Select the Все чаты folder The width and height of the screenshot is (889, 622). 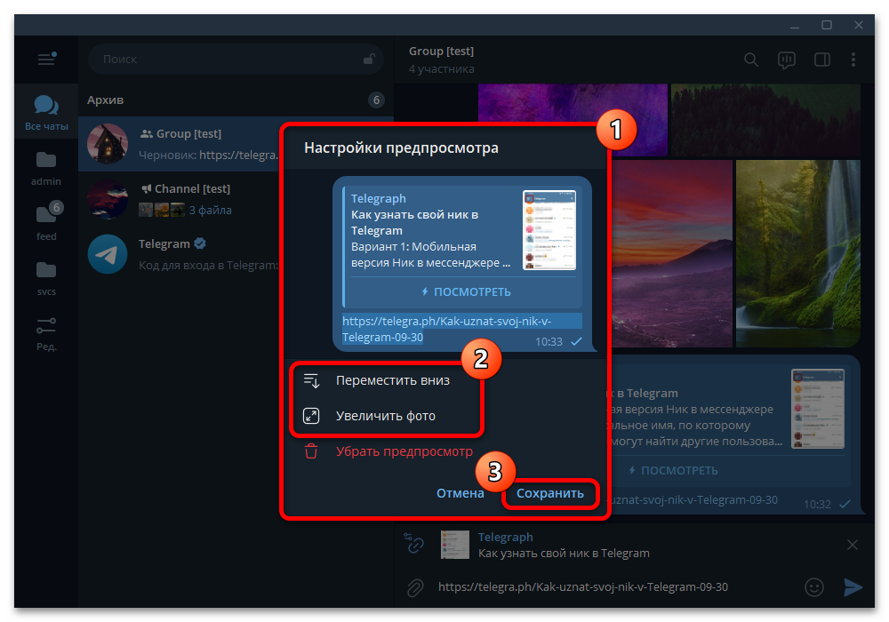(x=46, y=112)
